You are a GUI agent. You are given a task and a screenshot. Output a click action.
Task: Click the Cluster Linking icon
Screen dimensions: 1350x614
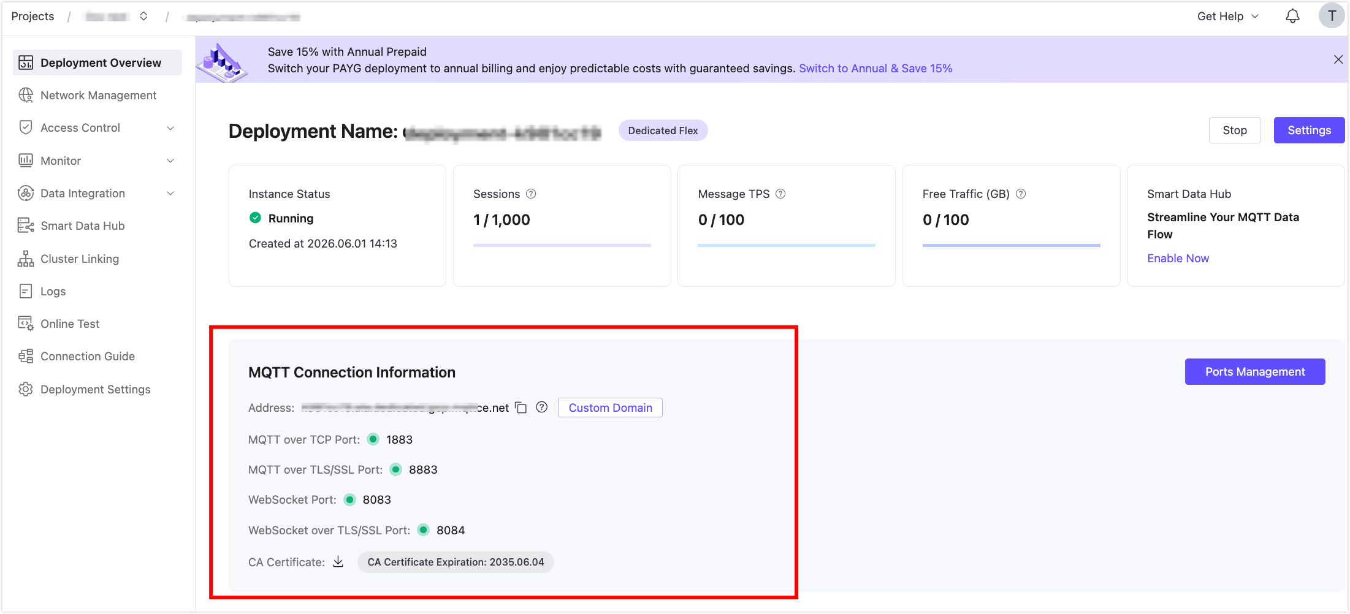(x=26, y=259)
